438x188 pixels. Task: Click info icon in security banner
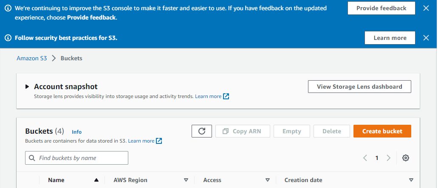pos(8,38)
